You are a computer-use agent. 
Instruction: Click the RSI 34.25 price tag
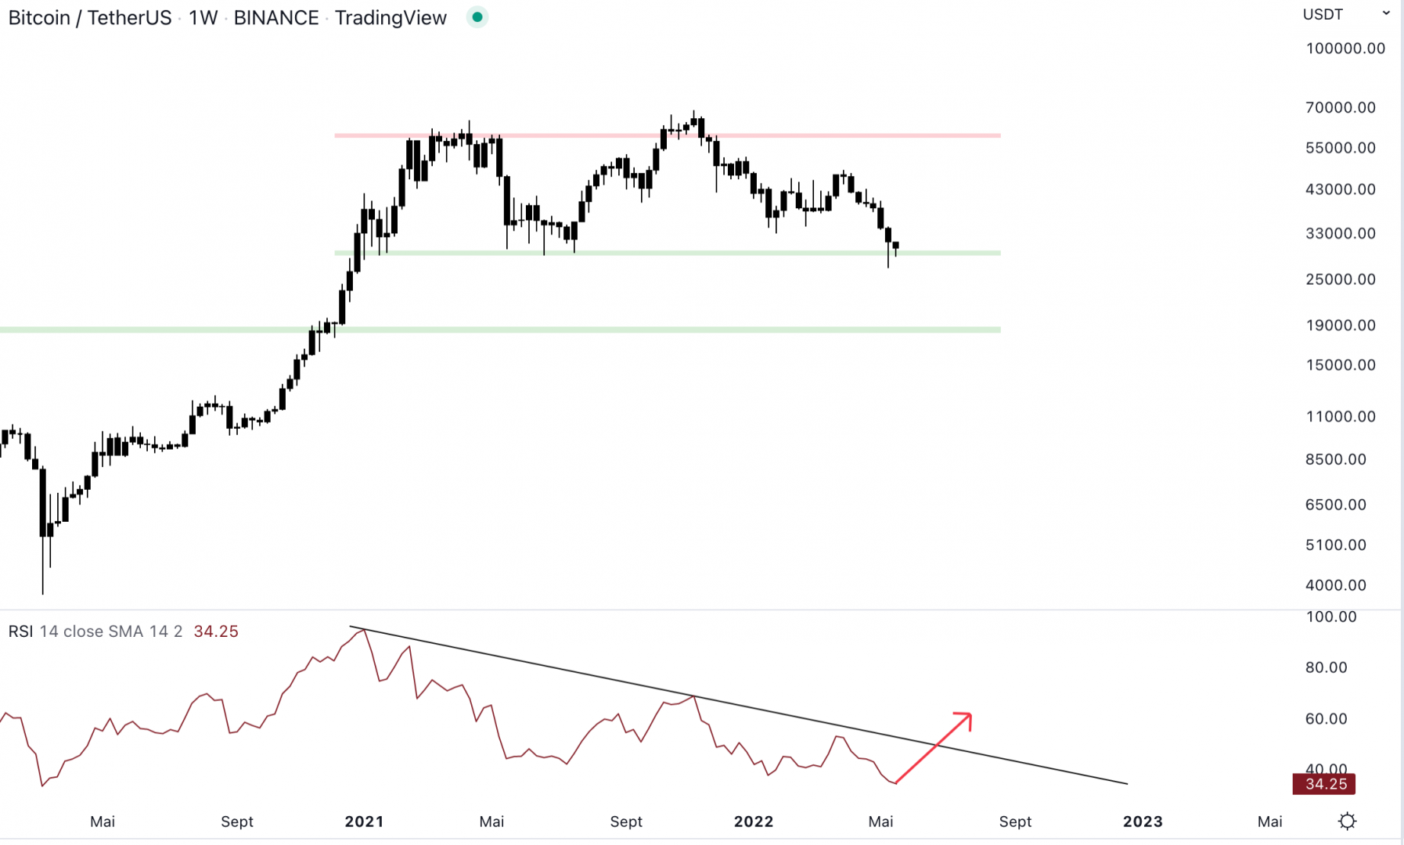(1324, 784)
